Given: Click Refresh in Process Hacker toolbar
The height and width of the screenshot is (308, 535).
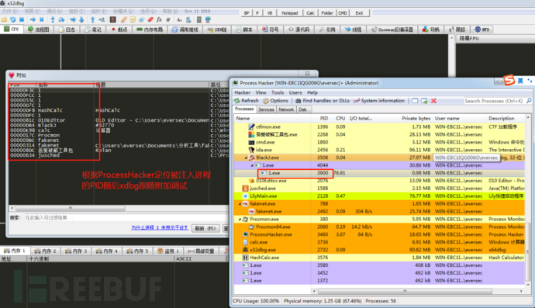Looking at the screenshot, I should pyautogui.click(x=247, y=101).
